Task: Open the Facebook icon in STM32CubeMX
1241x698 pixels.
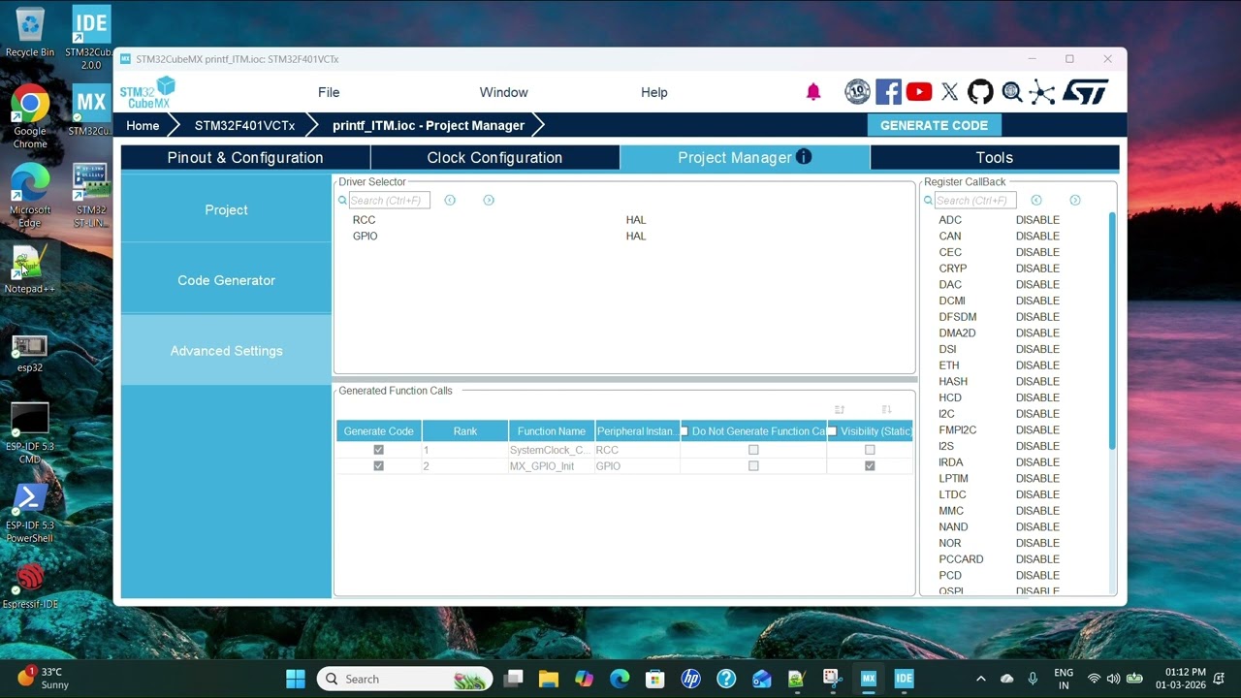Action: [x=888, y=92]
